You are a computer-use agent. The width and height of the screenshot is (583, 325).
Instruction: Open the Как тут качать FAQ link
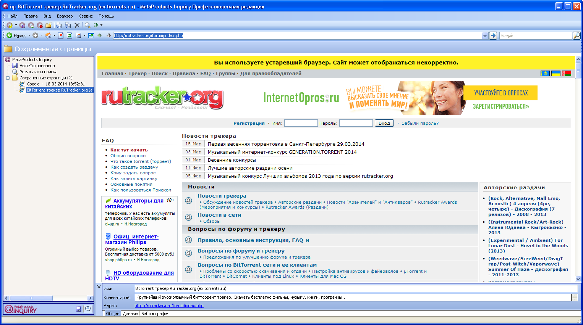click(129, 150)
